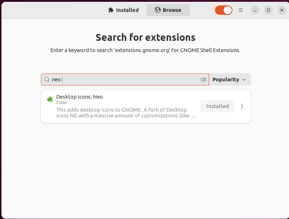Click the globe icon on Browse tab

[157, 10]
